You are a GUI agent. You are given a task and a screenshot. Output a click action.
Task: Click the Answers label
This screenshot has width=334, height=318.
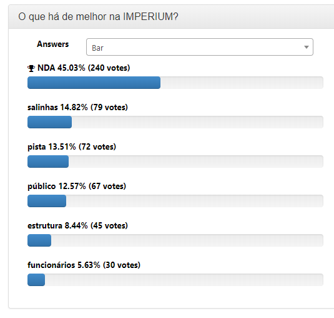(x=53, y=44)
